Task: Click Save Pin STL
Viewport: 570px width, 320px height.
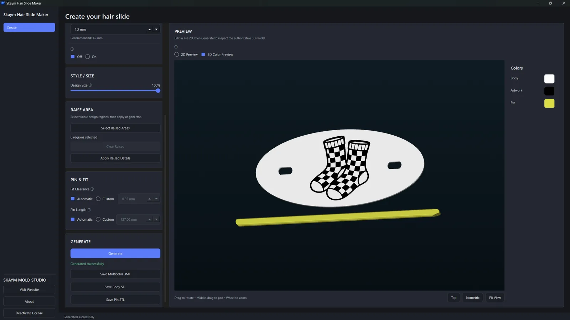Action: pos(115,300)
